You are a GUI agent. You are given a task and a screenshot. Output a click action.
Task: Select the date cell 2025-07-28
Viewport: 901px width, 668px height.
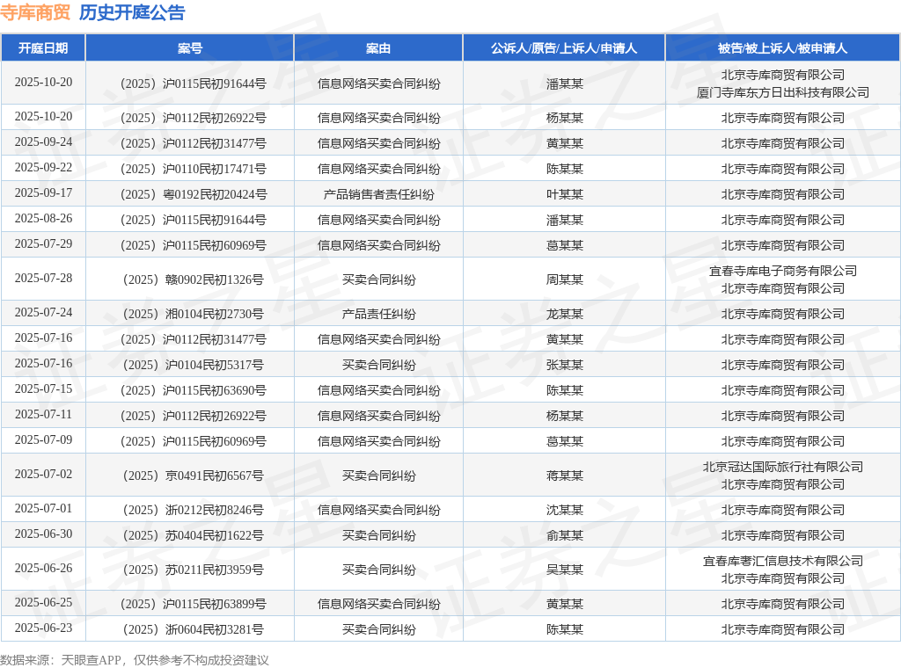point(44,278)
